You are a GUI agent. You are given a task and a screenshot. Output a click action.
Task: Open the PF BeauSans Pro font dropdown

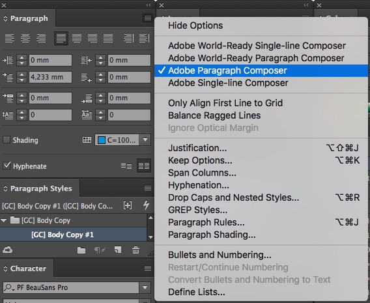[x=145, y=287]
